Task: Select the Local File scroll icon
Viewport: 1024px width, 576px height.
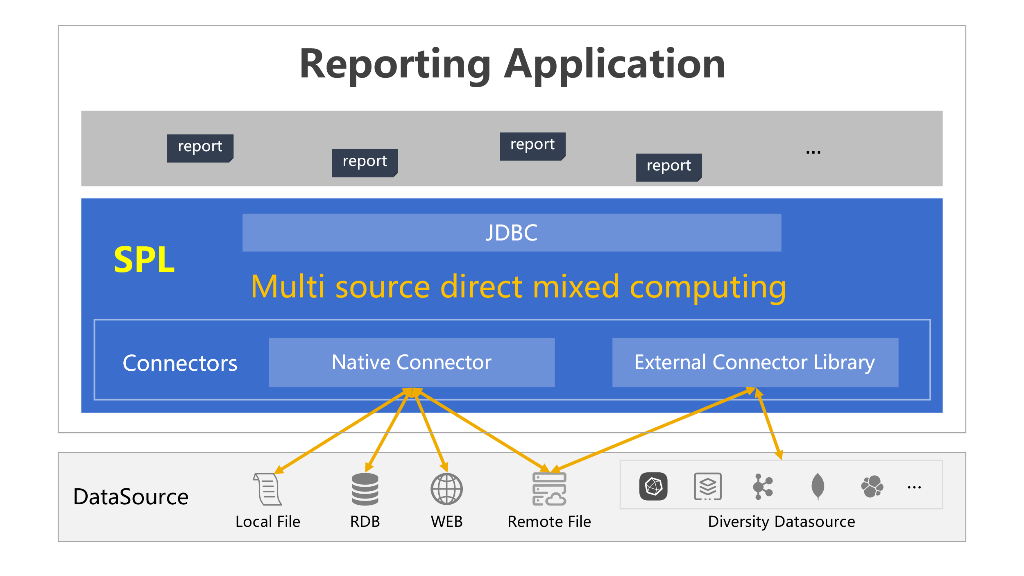Action: (x=267, y=490)
